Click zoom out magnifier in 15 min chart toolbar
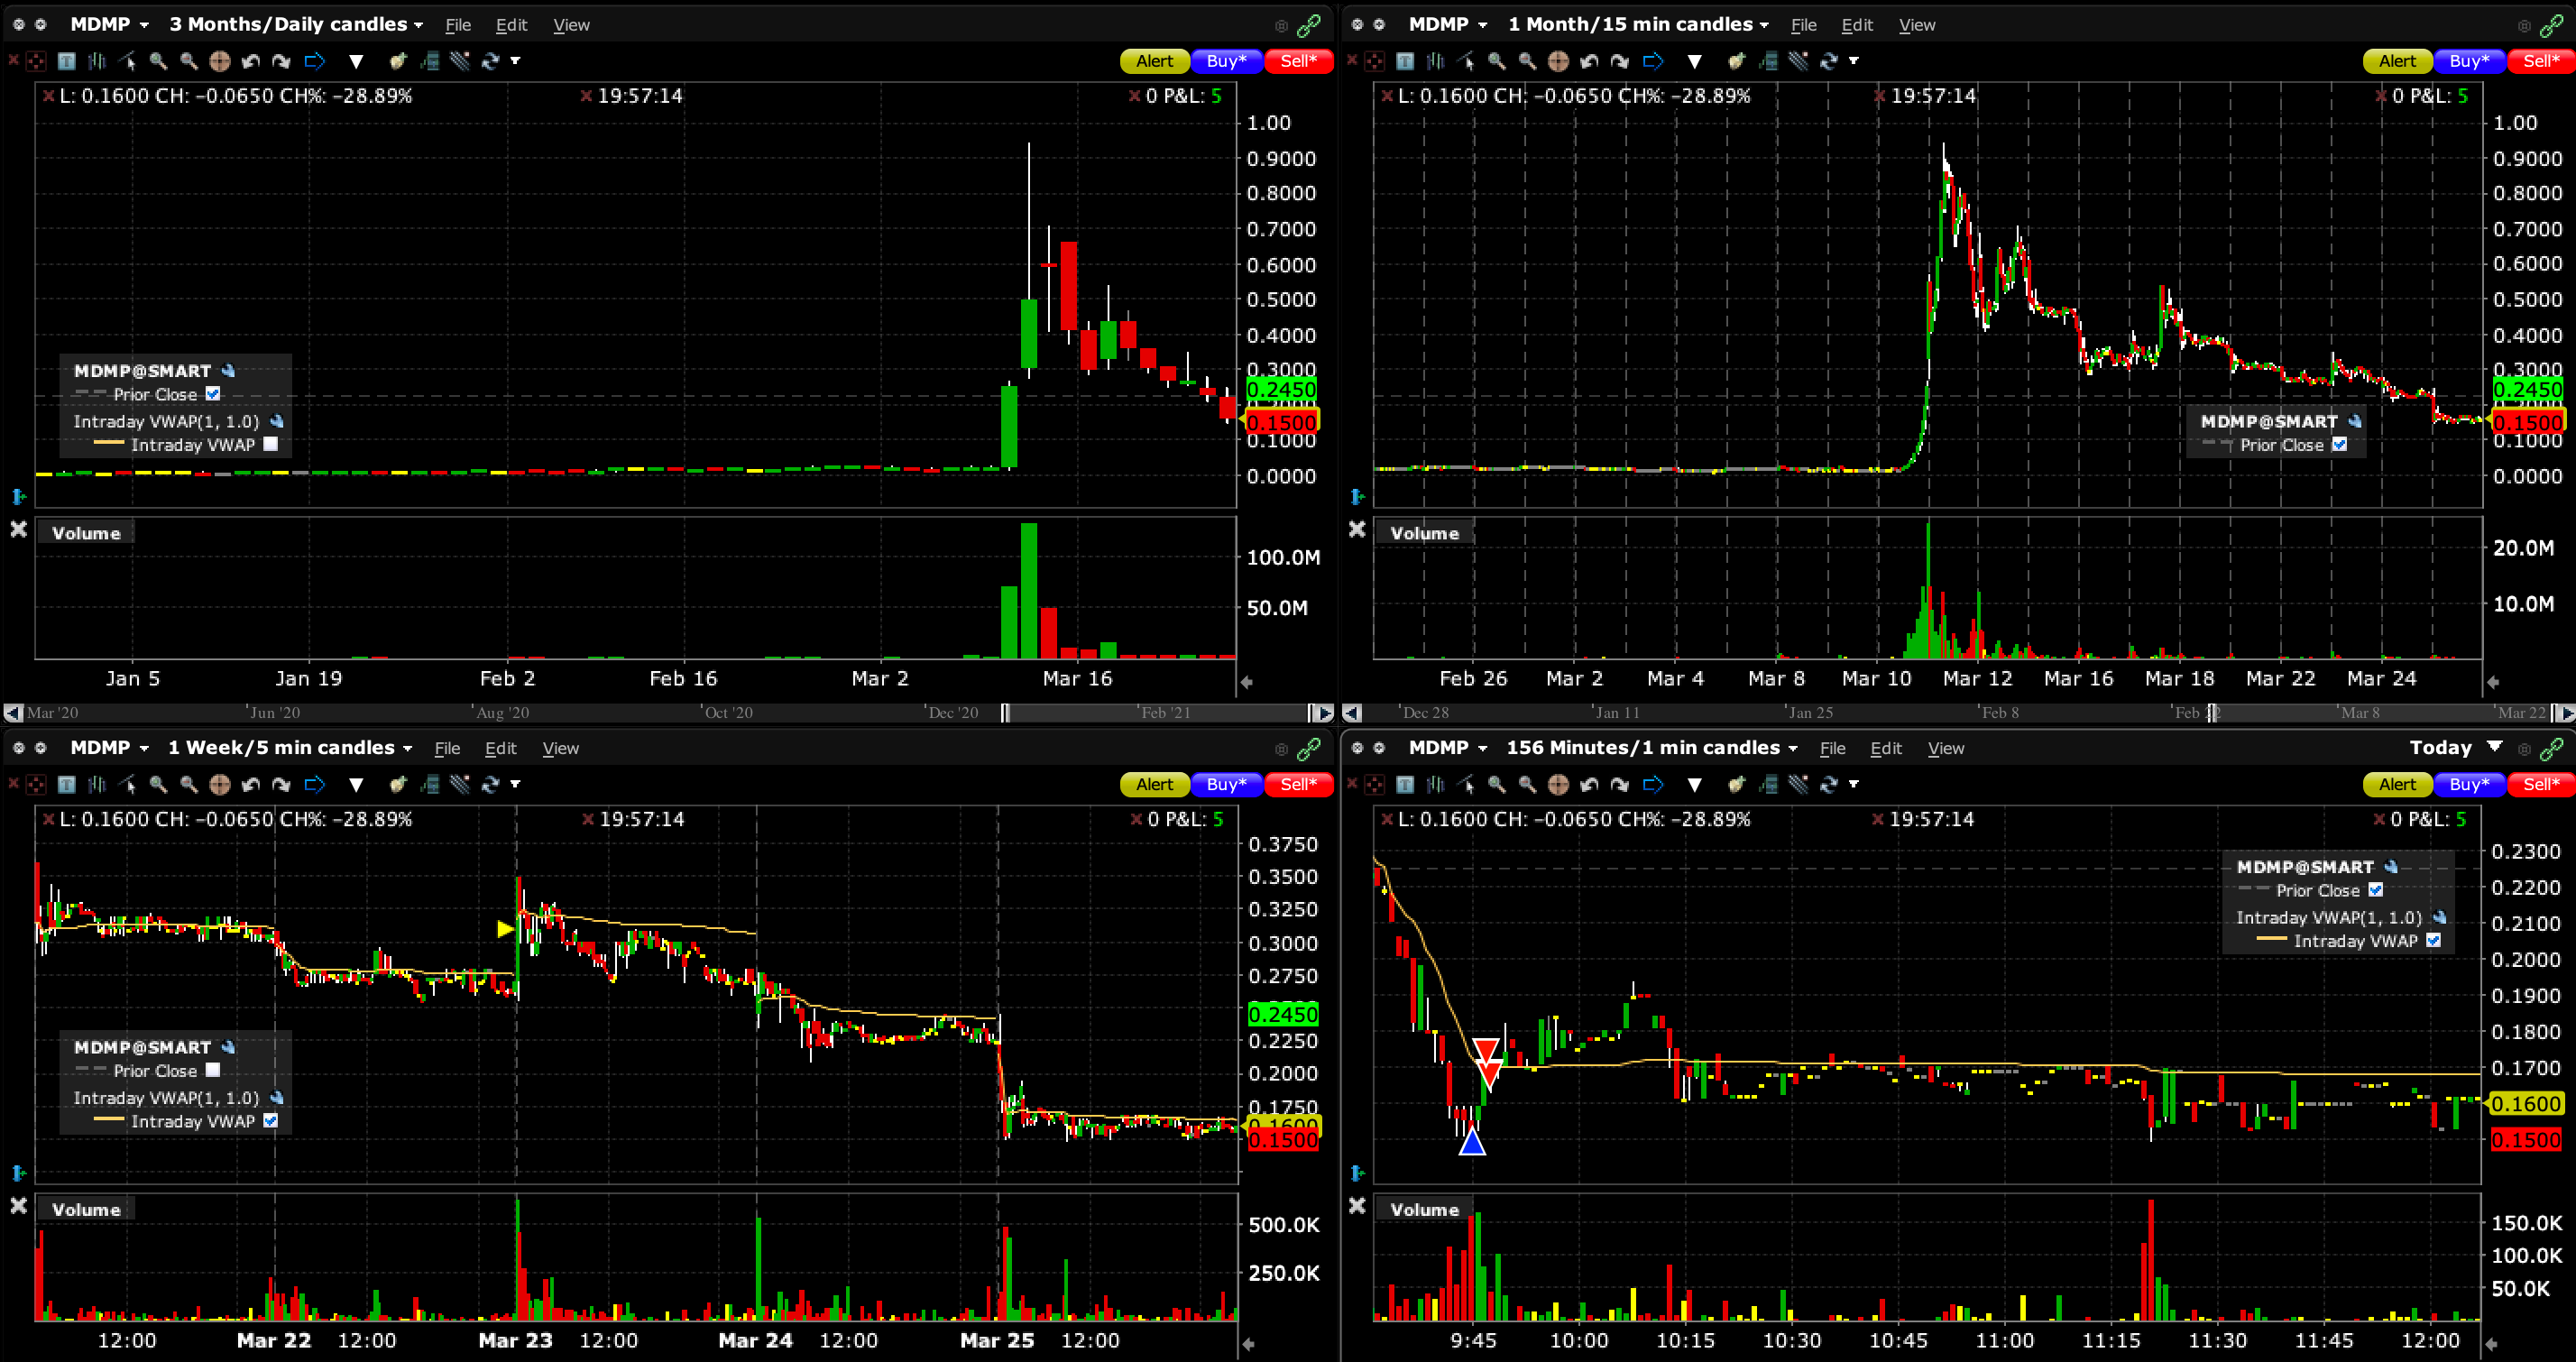The width and height of the screenshot is (2576, 1362). (1527, 61)
